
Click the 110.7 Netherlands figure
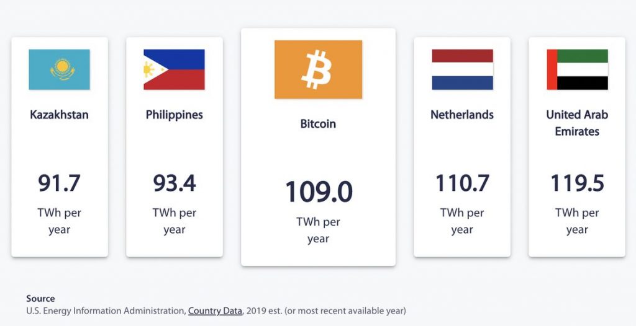462,183
